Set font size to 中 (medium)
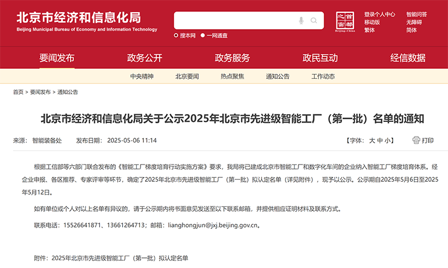This screenshot has height=268, width=448. tap(380, 140)
